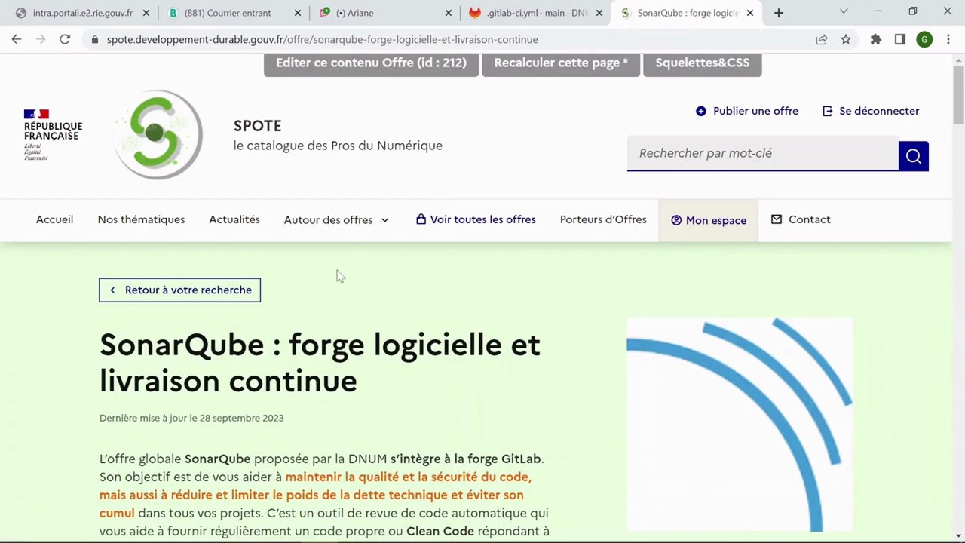Go to Accueil in the navigation
The width and height of the screenshot is (965, 543).
click(54, 219)
